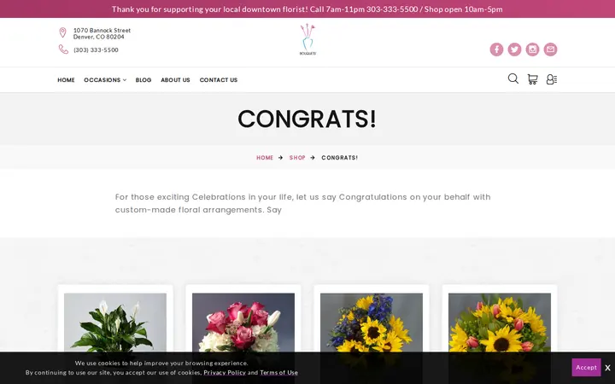Screen dimensions: 615x384
Task: Open the Terms of Use link
Action: pyautogui.click(x=278, y=373)
